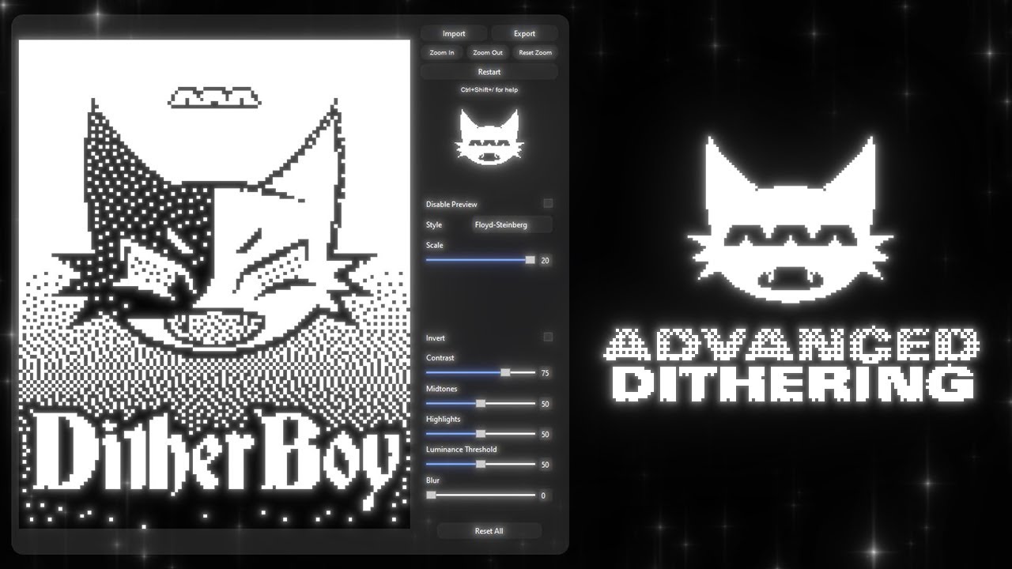Click the Blur value 0
The height and width of the screenshot is (569, 1012).
[x=543, y=496]
